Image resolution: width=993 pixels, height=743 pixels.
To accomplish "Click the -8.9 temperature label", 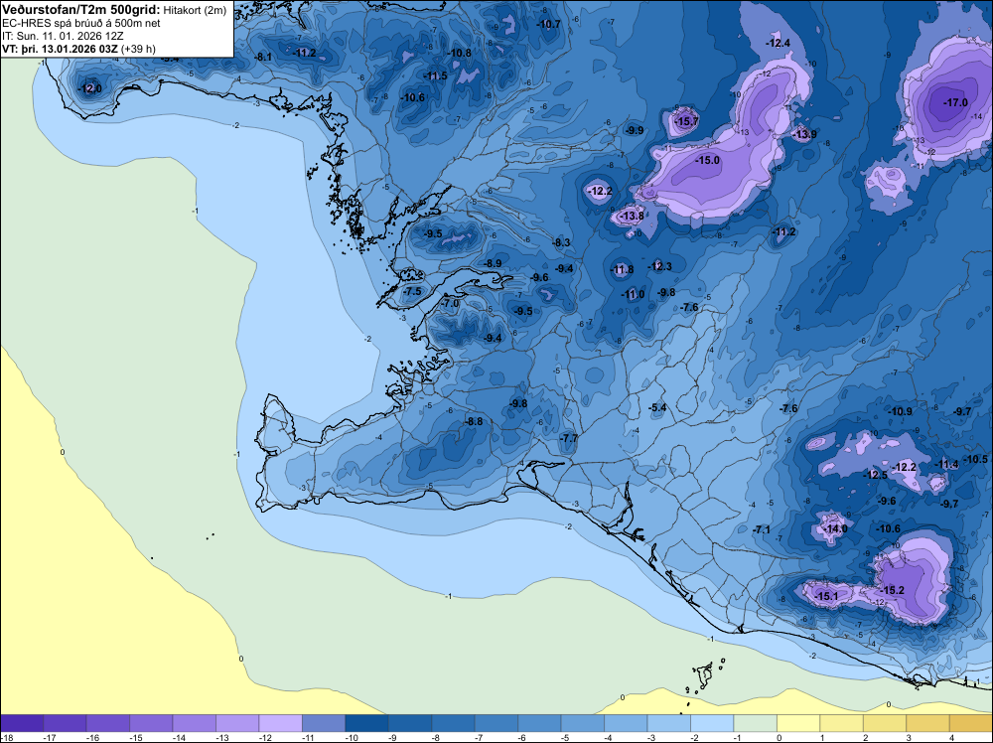I will coord(493,263).
